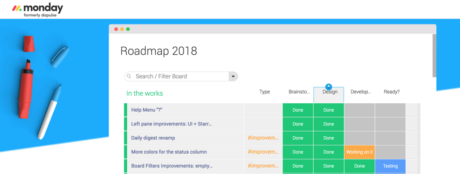This screenshot has height=174, width=460.
Task: Click the green maximize window dot
Action: coord(128,29)
